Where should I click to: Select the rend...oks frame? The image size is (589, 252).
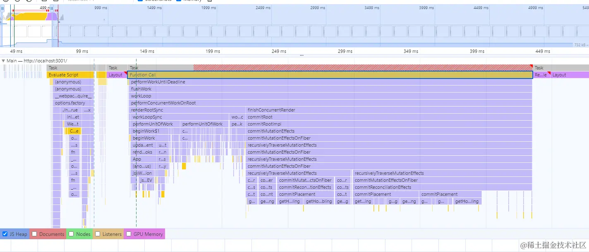pos(144,152)
